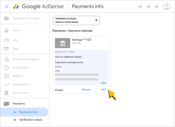Click the Home house icon

[x=6, y=30]
